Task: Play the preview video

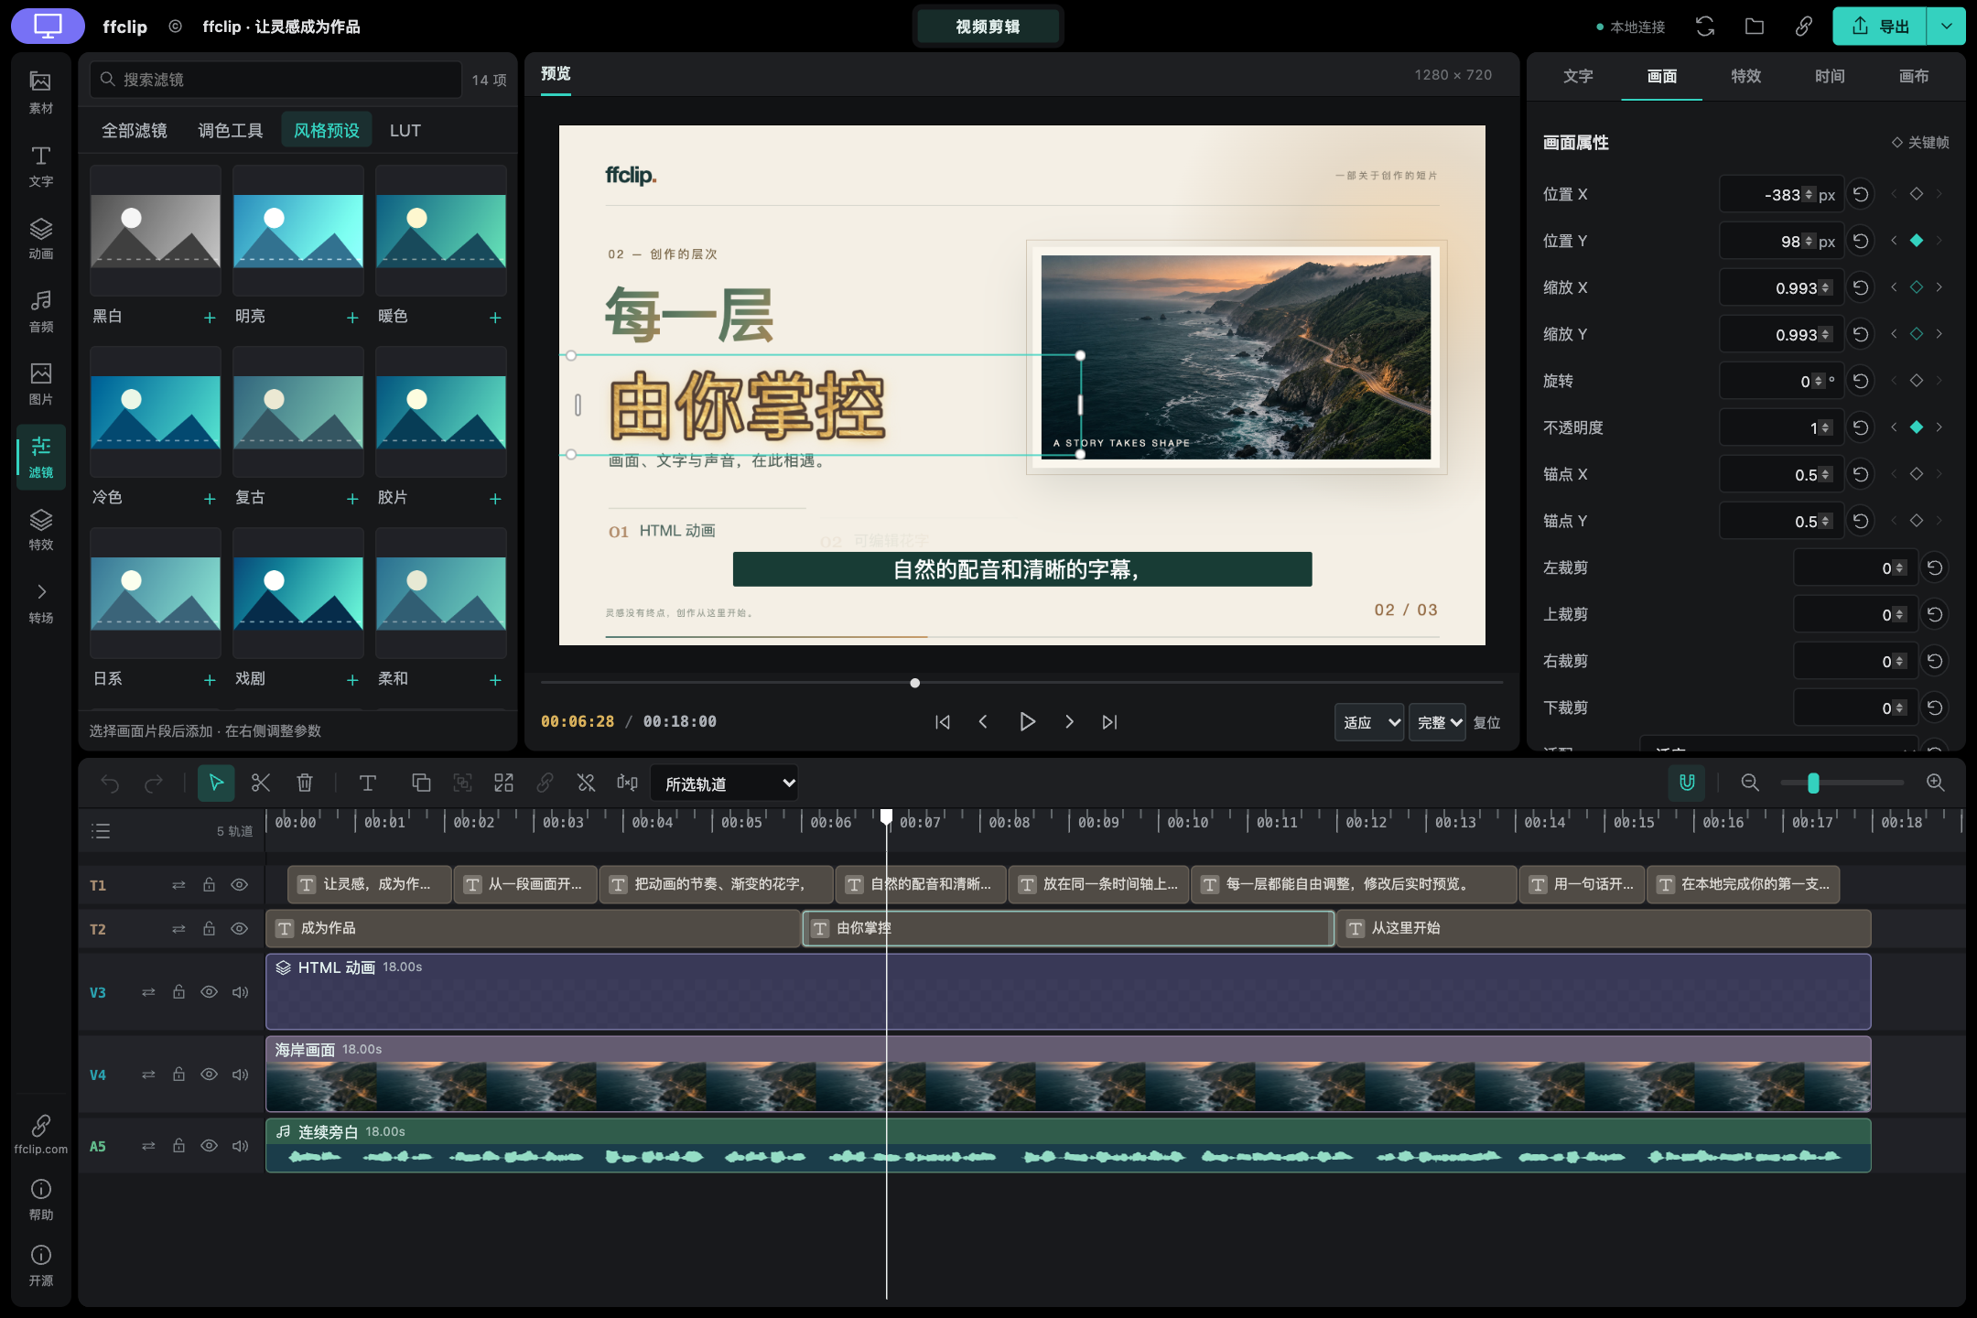Action: [1027, 722]
